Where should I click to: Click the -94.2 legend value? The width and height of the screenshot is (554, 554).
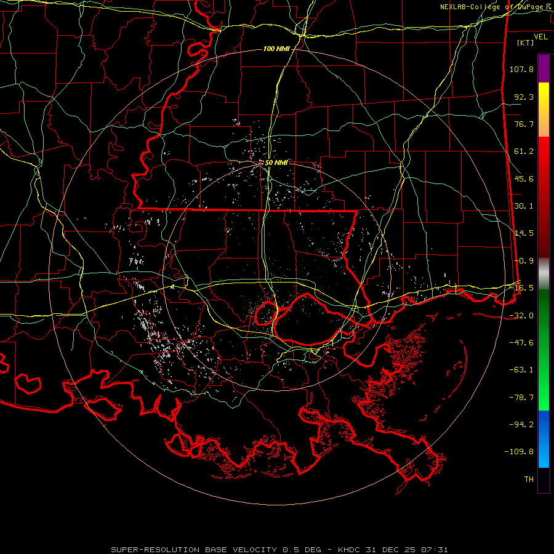click(x=521, y=425)
